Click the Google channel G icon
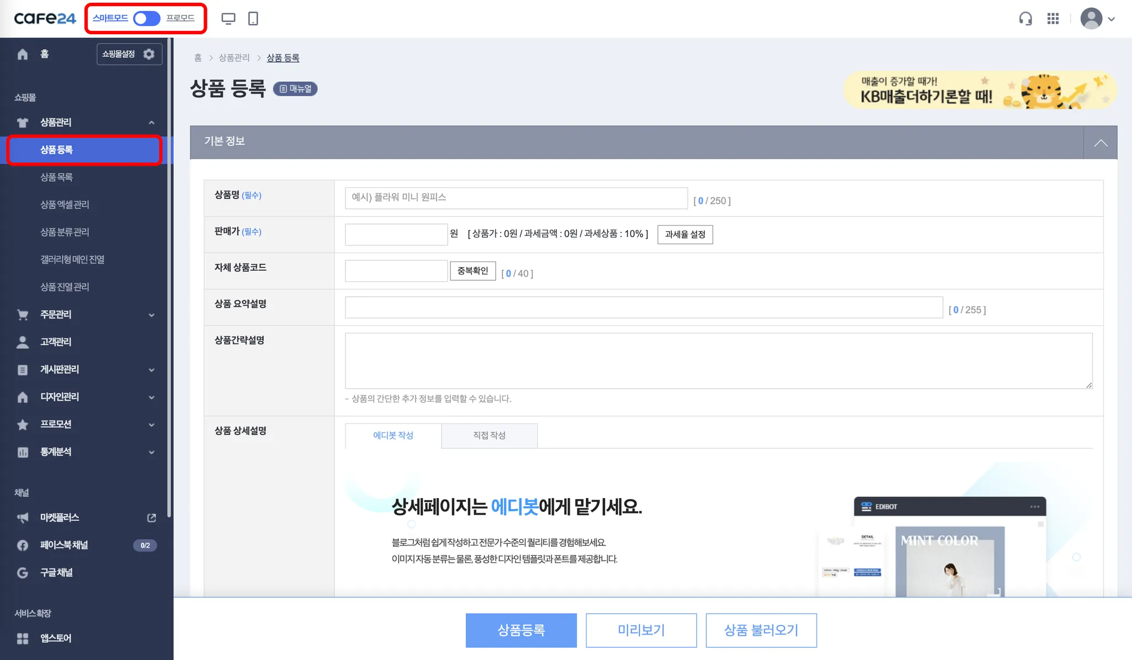 (x=23, y=573)
